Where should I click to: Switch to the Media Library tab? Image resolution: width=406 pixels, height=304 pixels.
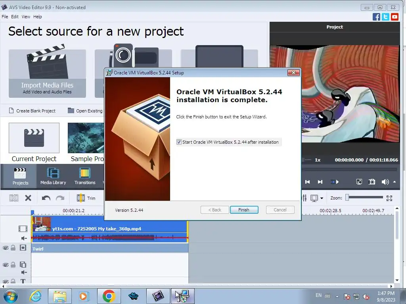(53, 176)
